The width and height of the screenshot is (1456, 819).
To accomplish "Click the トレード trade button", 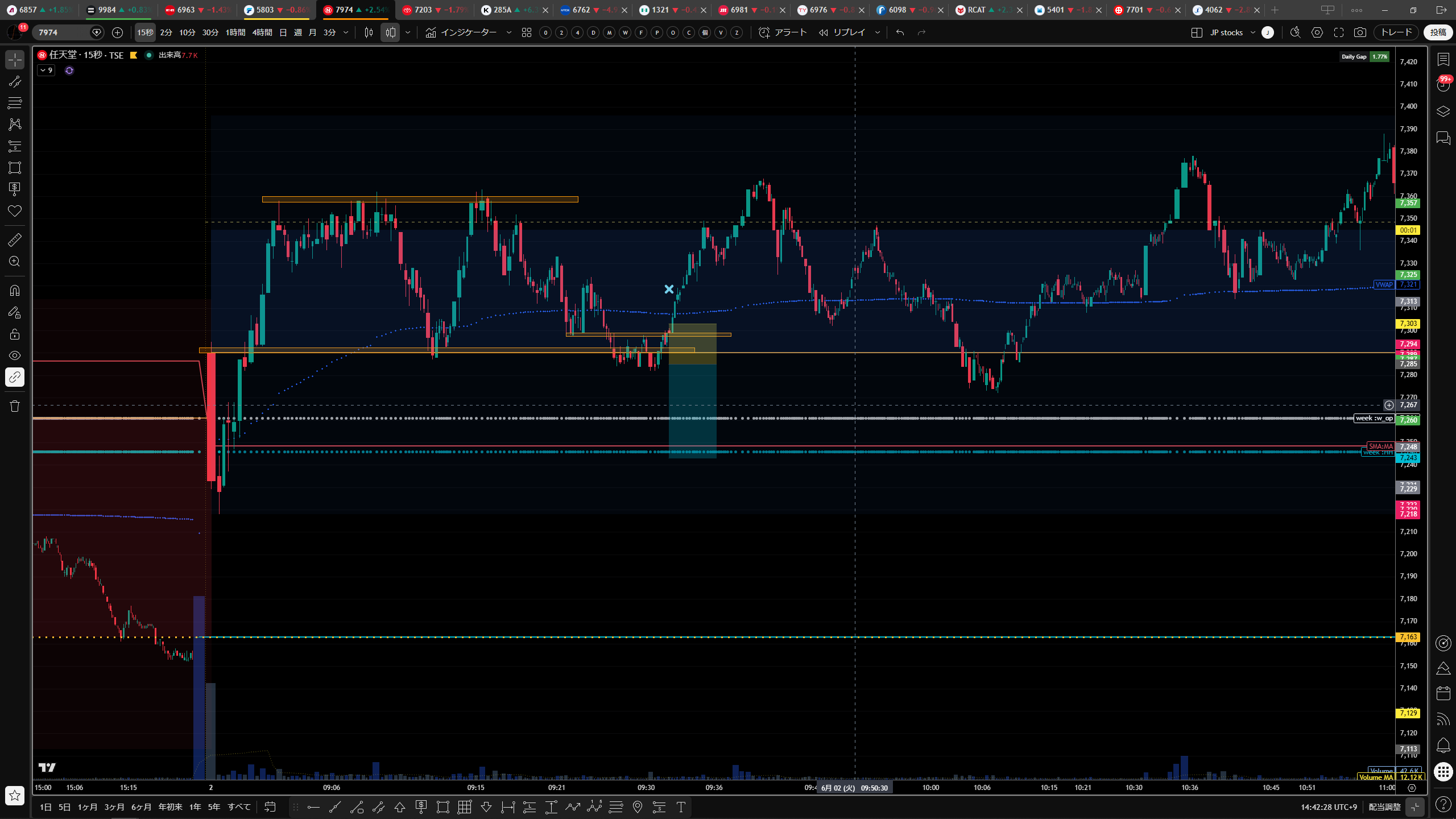I will [1396, 32].
